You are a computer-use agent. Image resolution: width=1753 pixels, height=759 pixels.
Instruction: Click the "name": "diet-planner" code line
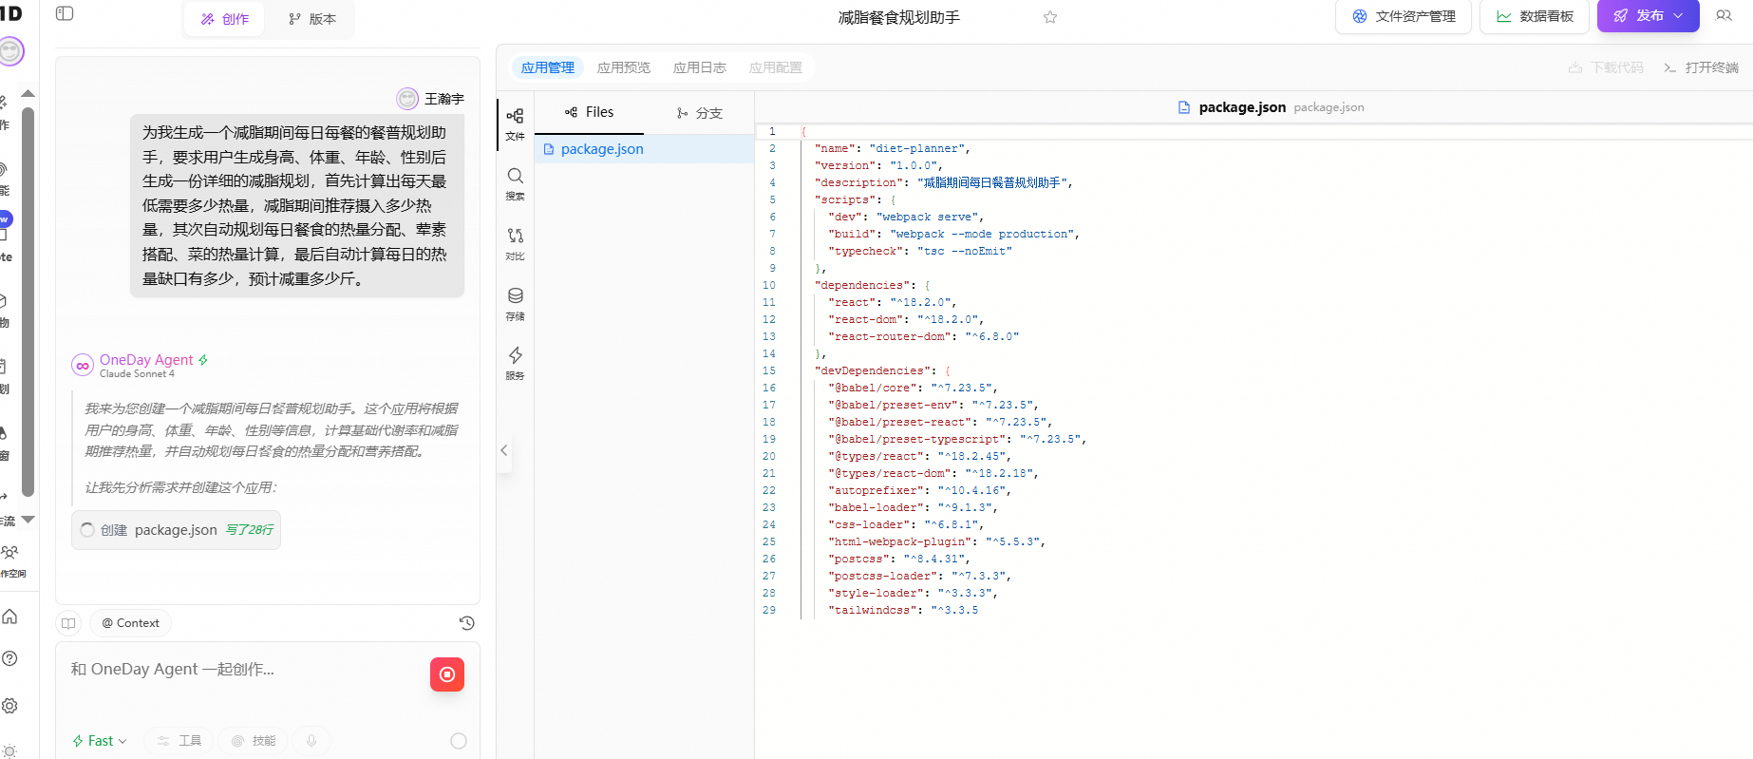pyautogui.click(x=892, y=148)
